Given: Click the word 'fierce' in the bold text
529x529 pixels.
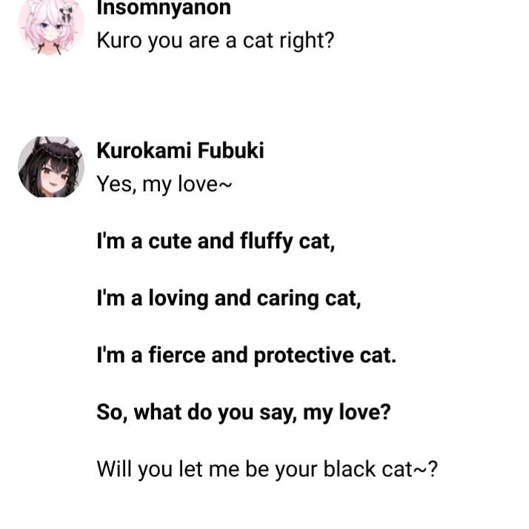Looking at the screenshot, I should (177, 356).
